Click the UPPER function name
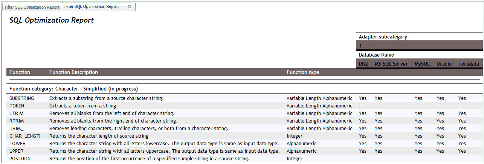The image size is (484, 164). click(x=17, y=151)
